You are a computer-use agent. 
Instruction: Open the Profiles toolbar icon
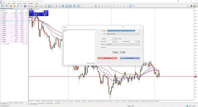pos(6,6)
